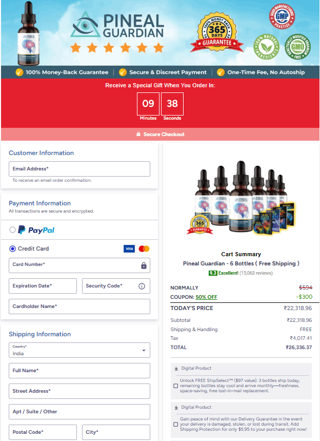The width and height of the screenshot is (320, 441).
Task: Click the padlock icon beside Secure Checkout
Action: tap(138, 134)
